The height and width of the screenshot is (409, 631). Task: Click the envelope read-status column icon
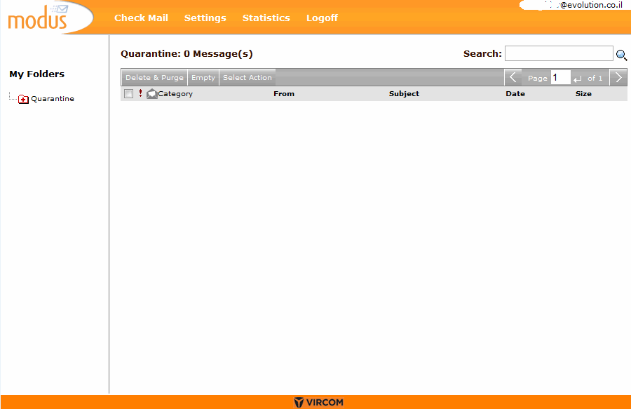pyautogui.click(x=151, y=93)
